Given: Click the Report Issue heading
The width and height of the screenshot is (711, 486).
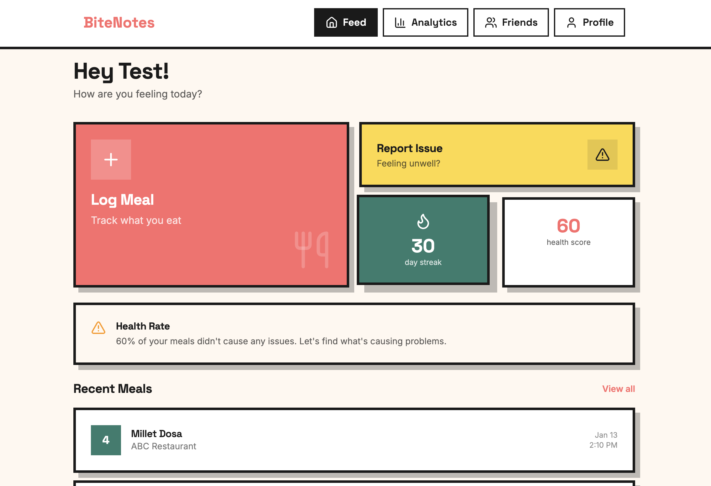Looking at the screenshot, I should pos(409,148).
